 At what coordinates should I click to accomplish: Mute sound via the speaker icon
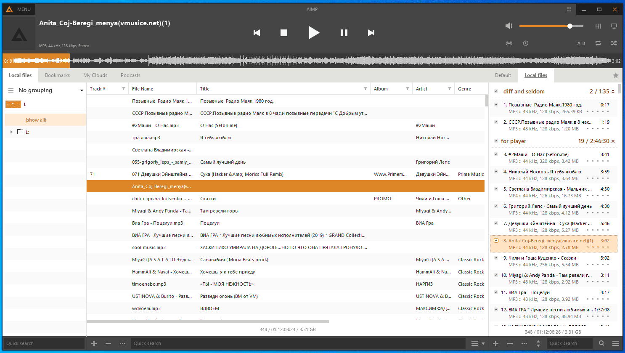[x=509, y=26]
